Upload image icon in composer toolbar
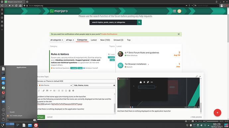The image size is (229, 128). (54, 91)
